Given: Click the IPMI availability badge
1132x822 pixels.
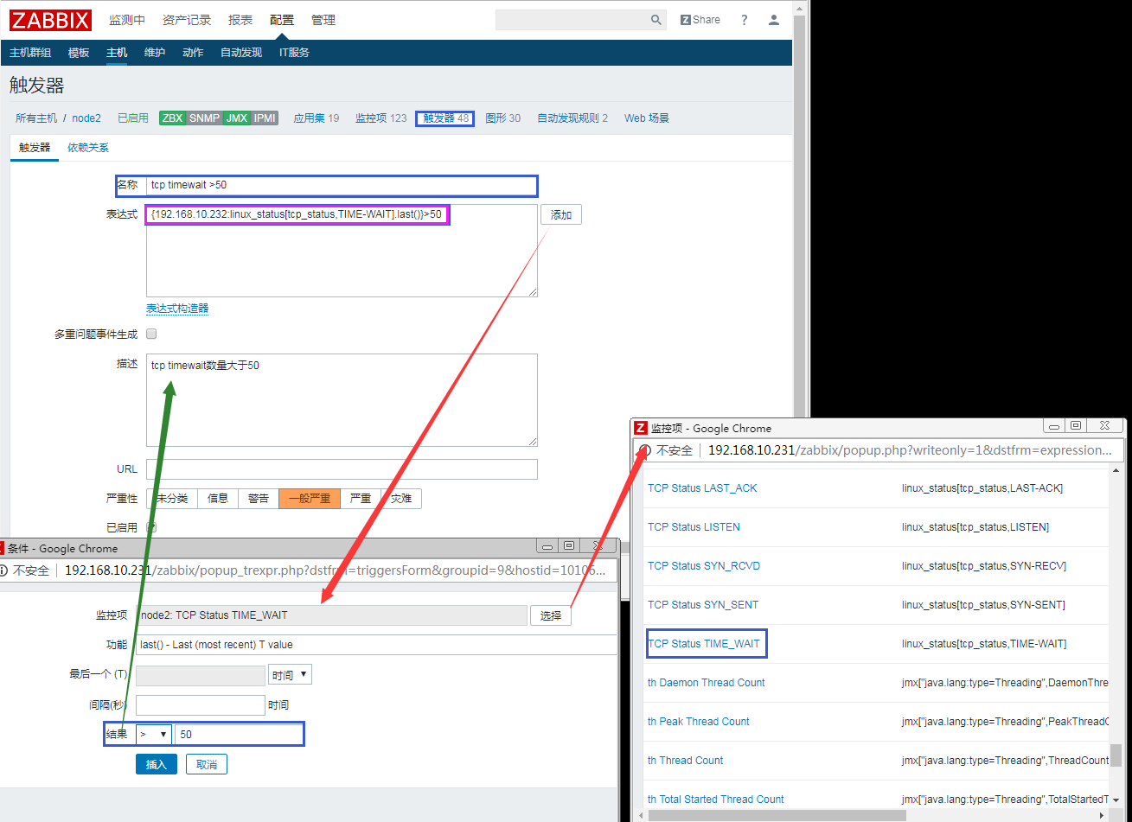Looking at the screenshot, I should pos(265,118).
